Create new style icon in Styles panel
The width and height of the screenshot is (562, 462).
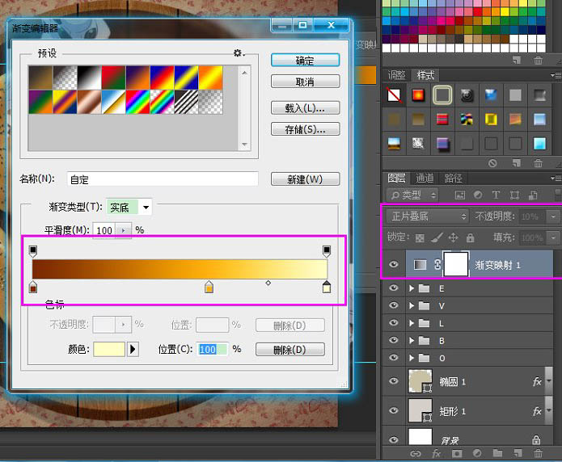click(517, 163)
